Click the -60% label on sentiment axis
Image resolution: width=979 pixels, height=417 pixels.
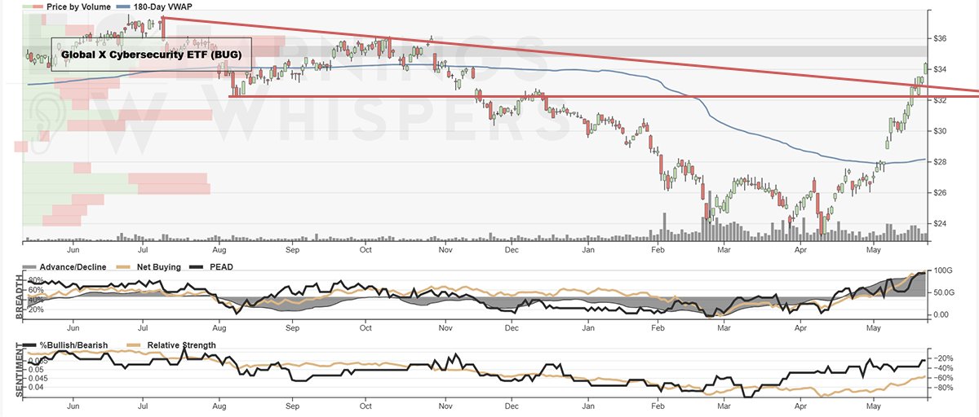(x=942, y=378)
